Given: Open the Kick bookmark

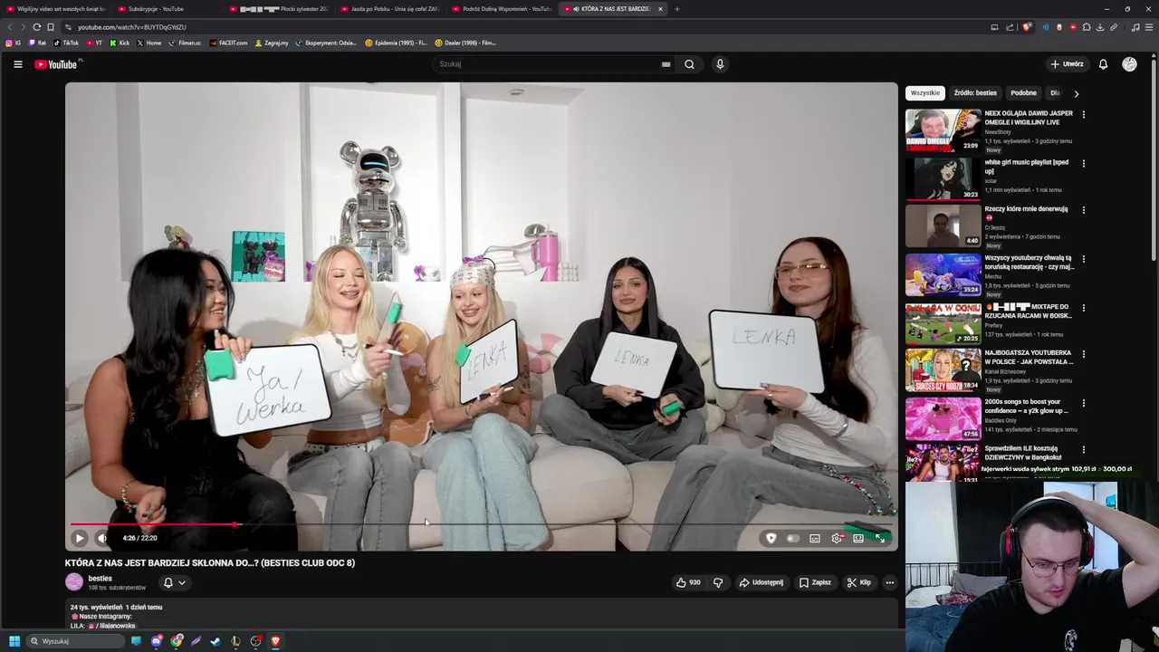Looking at the screenshot, I should pyautogui.click(x=120, y=43).
